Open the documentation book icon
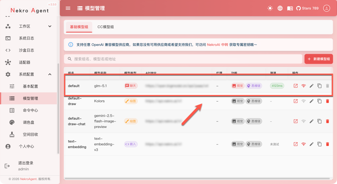Image resolution: width=337 pixels, height=184 pixels. [x=290, y=8]
